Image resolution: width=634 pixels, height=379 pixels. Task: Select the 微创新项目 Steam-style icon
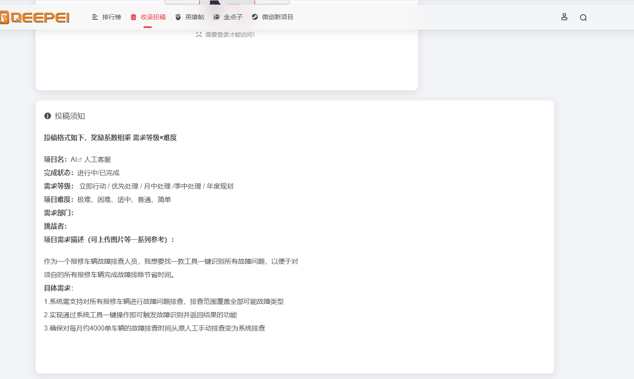(x=254, y=17)
